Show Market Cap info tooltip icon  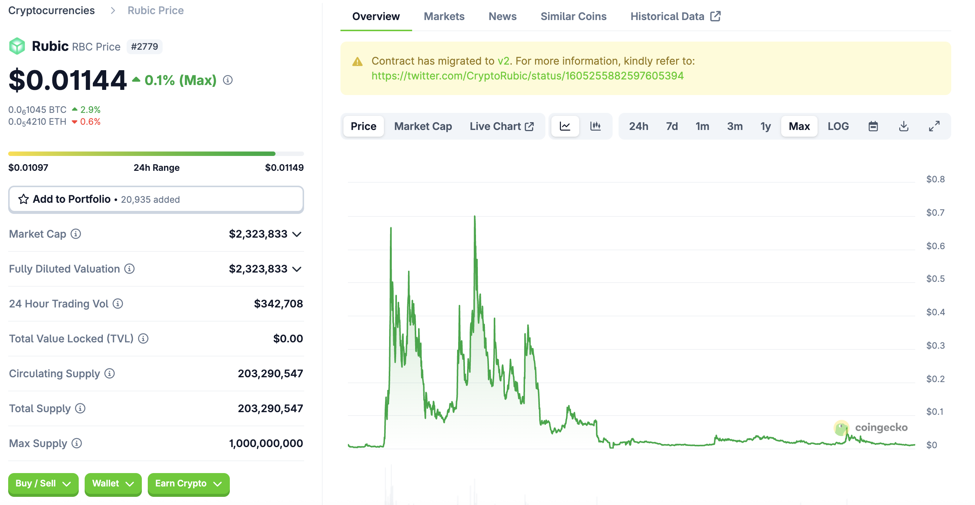point(76,234)
